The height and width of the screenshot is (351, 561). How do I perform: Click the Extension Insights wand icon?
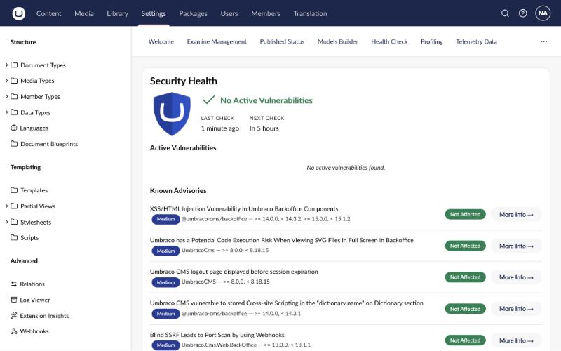pyautogui.click(x=14, y=315)
